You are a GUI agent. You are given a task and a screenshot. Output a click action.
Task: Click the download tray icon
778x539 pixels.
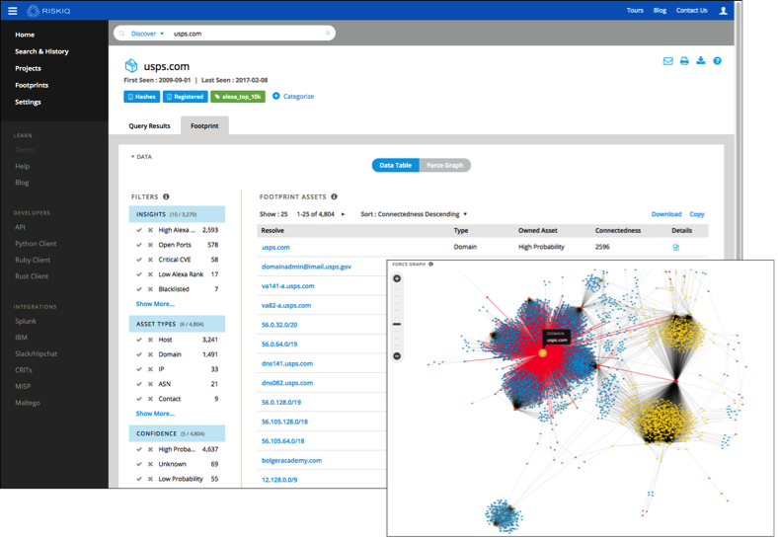pos(701,60)
